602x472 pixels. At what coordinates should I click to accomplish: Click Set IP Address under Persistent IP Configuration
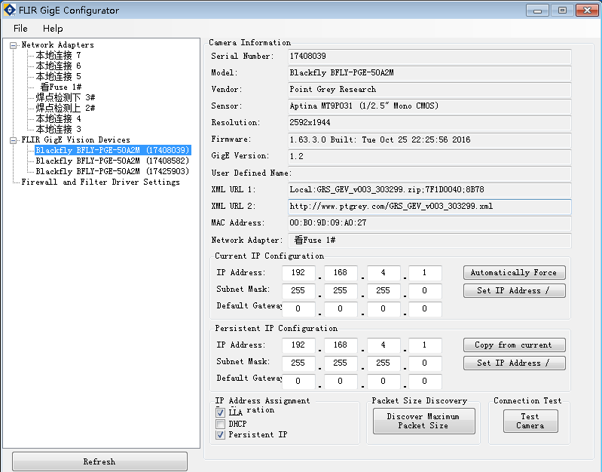coord(514,363)
